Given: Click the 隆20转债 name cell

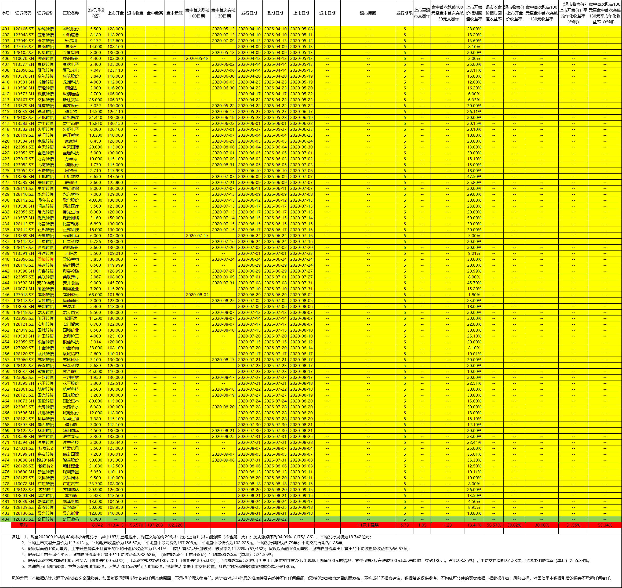Looking at the screenshot, I should [45, 460].
